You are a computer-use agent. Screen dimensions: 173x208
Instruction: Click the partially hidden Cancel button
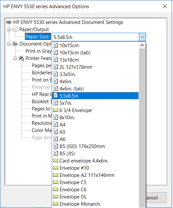(x=156, y=198)
